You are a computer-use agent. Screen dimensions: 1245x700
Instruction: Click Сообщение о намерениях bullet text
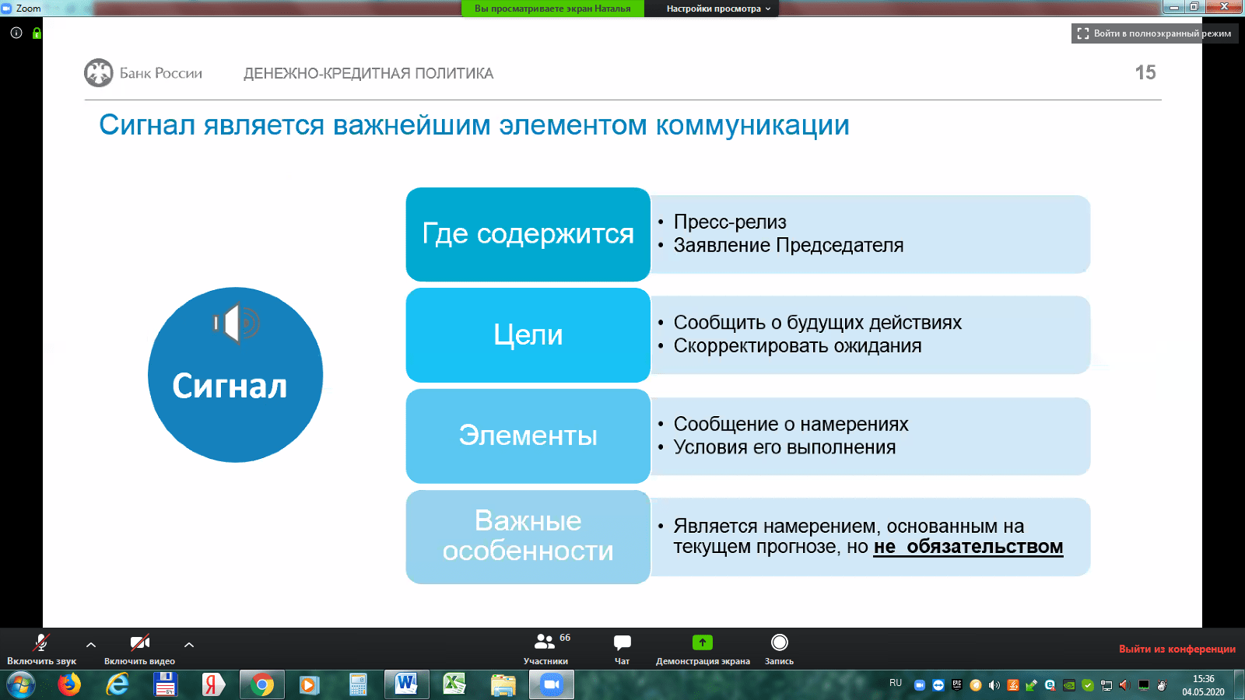coord(791,424)
